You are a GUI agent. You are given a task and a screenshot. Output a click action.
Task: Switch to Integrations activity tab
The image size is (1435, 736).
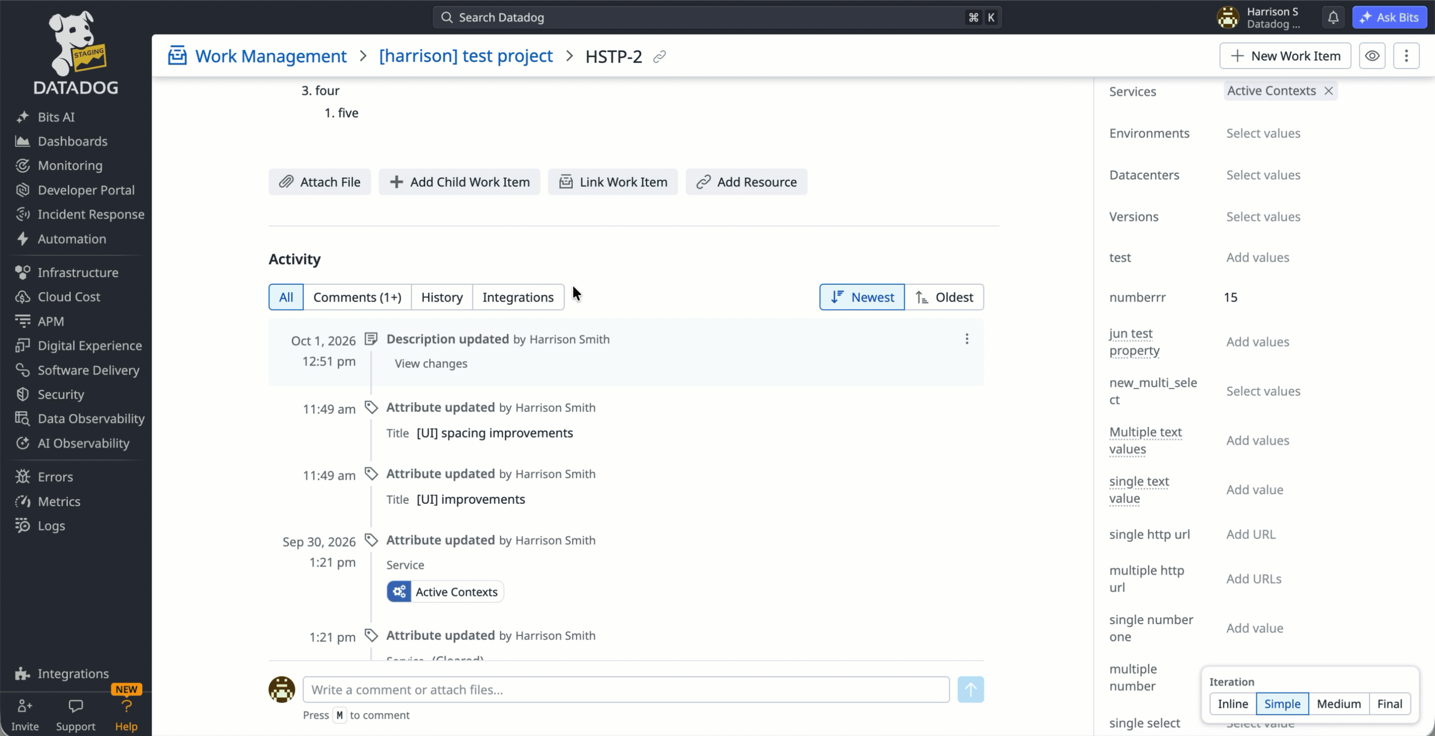(518, 297)
